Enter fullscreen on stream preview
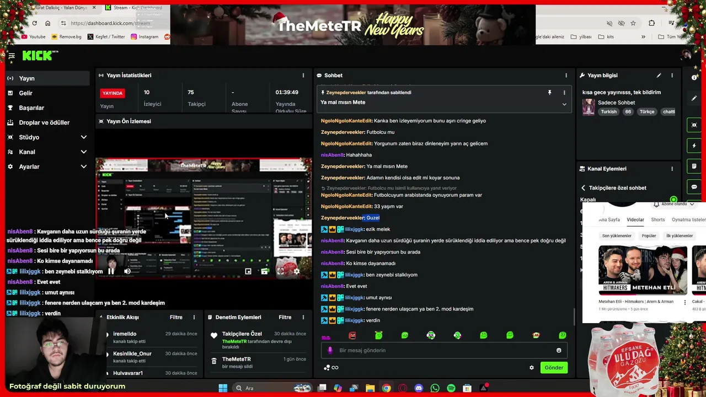The image size is (706, 397). pos(280,271)
